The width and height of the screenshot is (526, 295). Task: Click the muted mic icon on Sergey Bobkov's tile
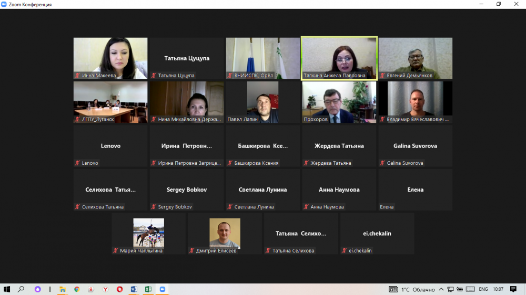pos(154,207)
